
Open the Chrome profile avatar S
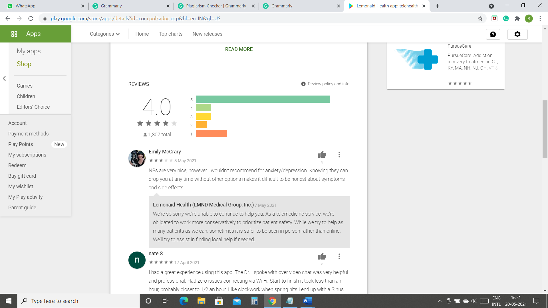click(x=529, y=19)
